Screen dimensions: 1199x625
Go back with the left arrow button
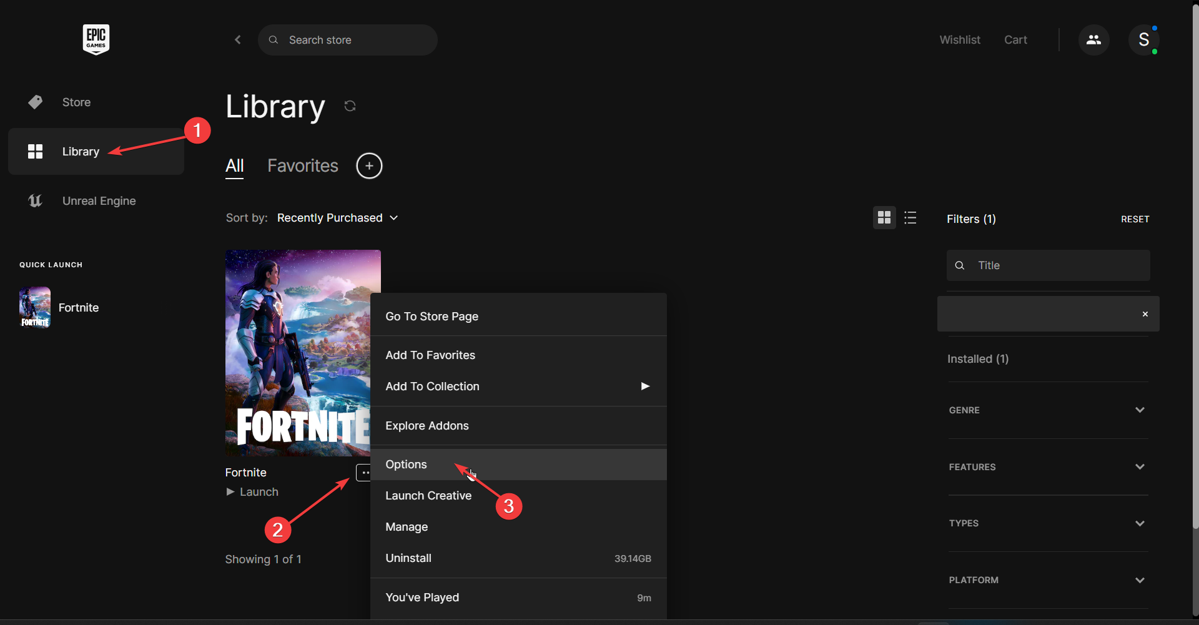tap(238, 40)
